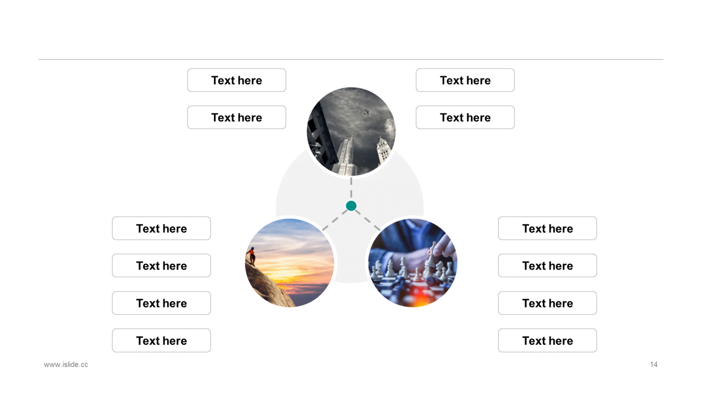702x394 pixels.
Task: Select first Text here box beside the chess photo
Action: coord(547,228)
